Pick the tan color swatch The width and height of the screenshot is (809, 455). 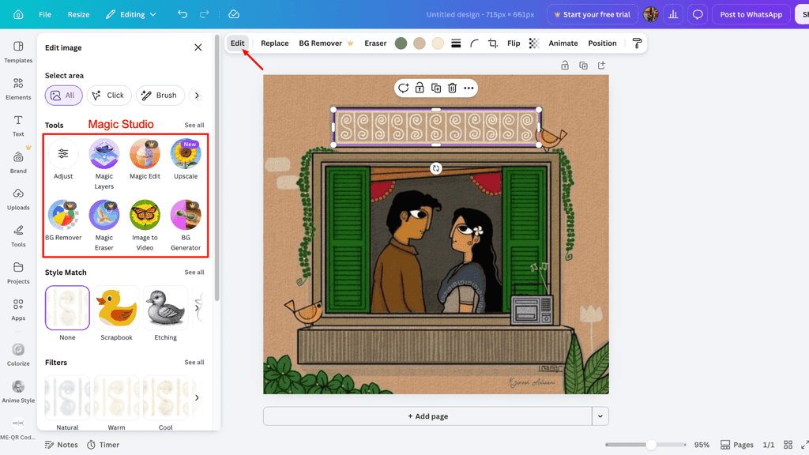coord(420,43)
